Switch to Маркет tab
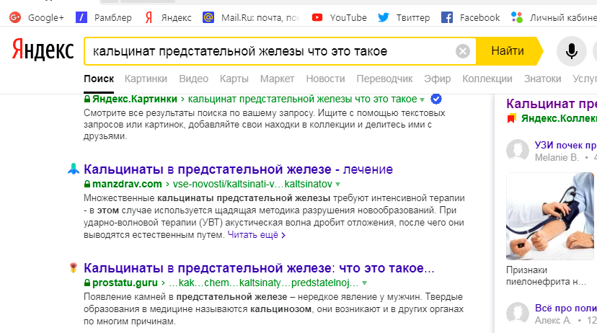Viewport: 597px width, 333px height. (x=277, y=79)
